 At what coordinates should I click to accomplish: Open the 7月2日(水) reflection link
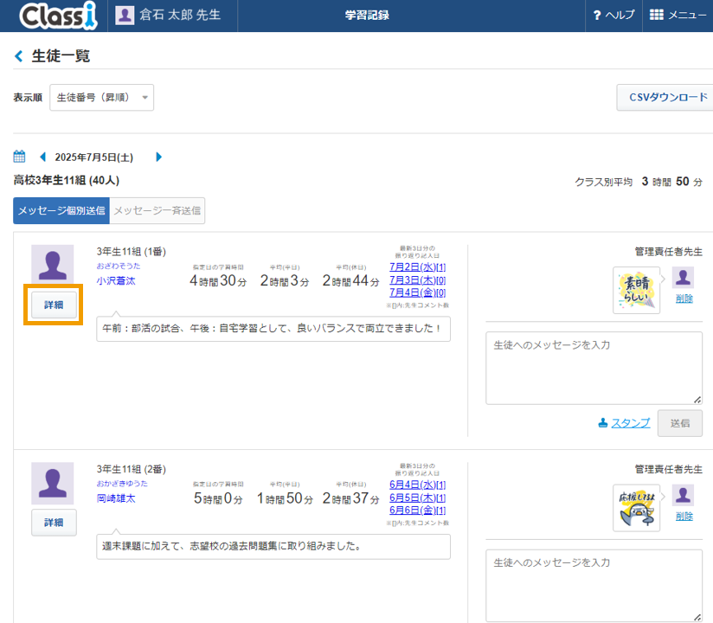tap(417, 267)
